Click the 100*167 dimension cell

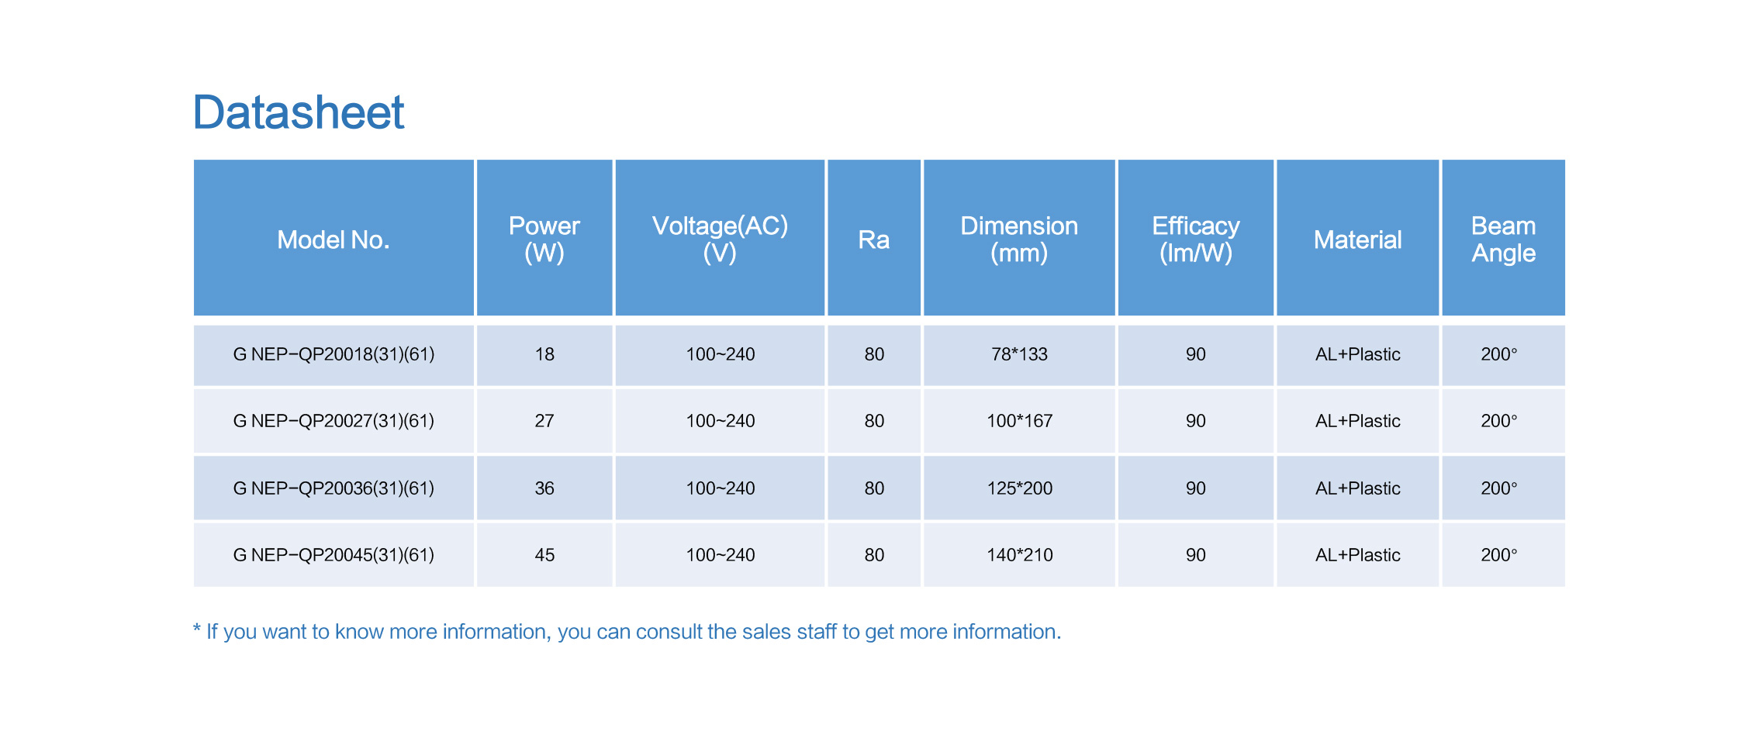(1019, 421)
